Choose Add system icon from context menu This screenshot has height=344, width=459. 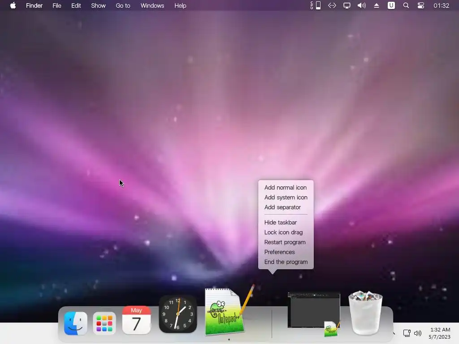286,198
